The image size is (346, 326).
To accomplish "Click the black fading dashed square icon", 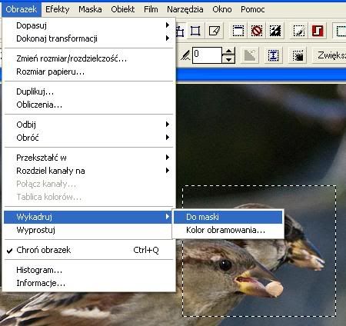I will pyautogui.click(x=298, y=55).
